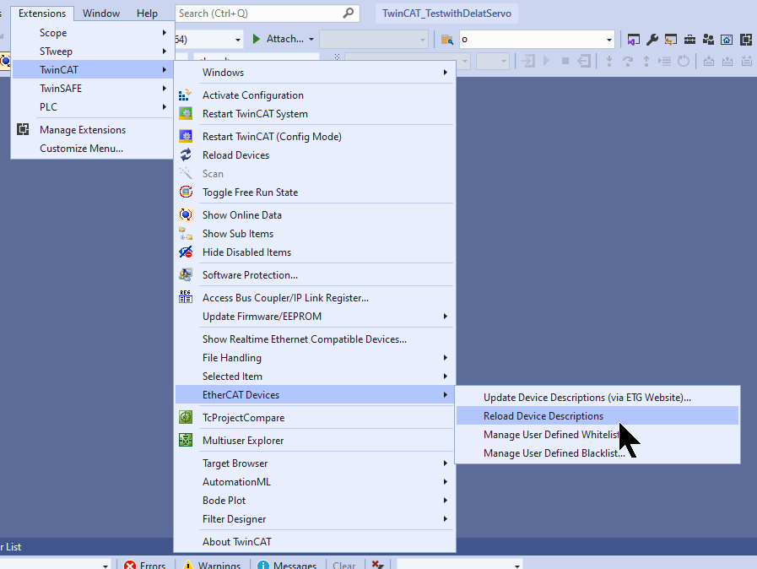Click the window with orange arrows toolbar icon

coord(671,39)
